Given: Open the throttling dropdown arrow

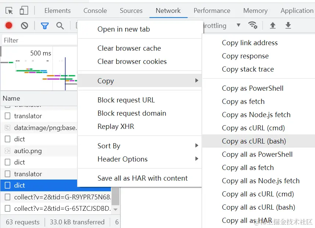Looking at the screenshot, I should (x=239, y=25).
